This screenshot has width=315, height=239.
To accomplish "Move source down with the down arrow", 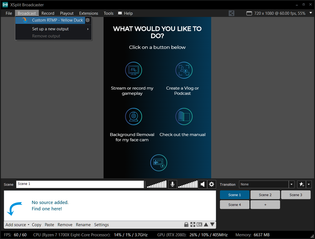I will point(212,225).
